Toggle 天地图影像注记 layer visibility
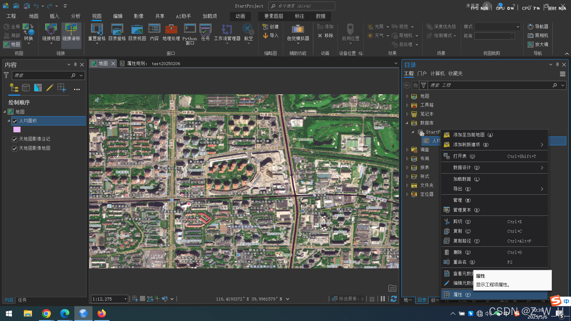 [15, 139]
